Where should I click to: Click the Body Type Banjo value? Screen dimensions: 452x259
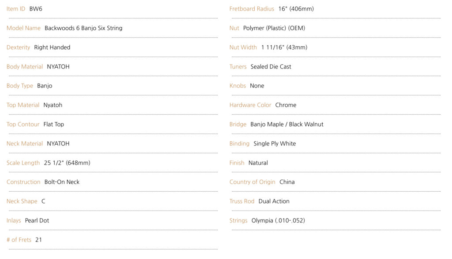(45, 86)
